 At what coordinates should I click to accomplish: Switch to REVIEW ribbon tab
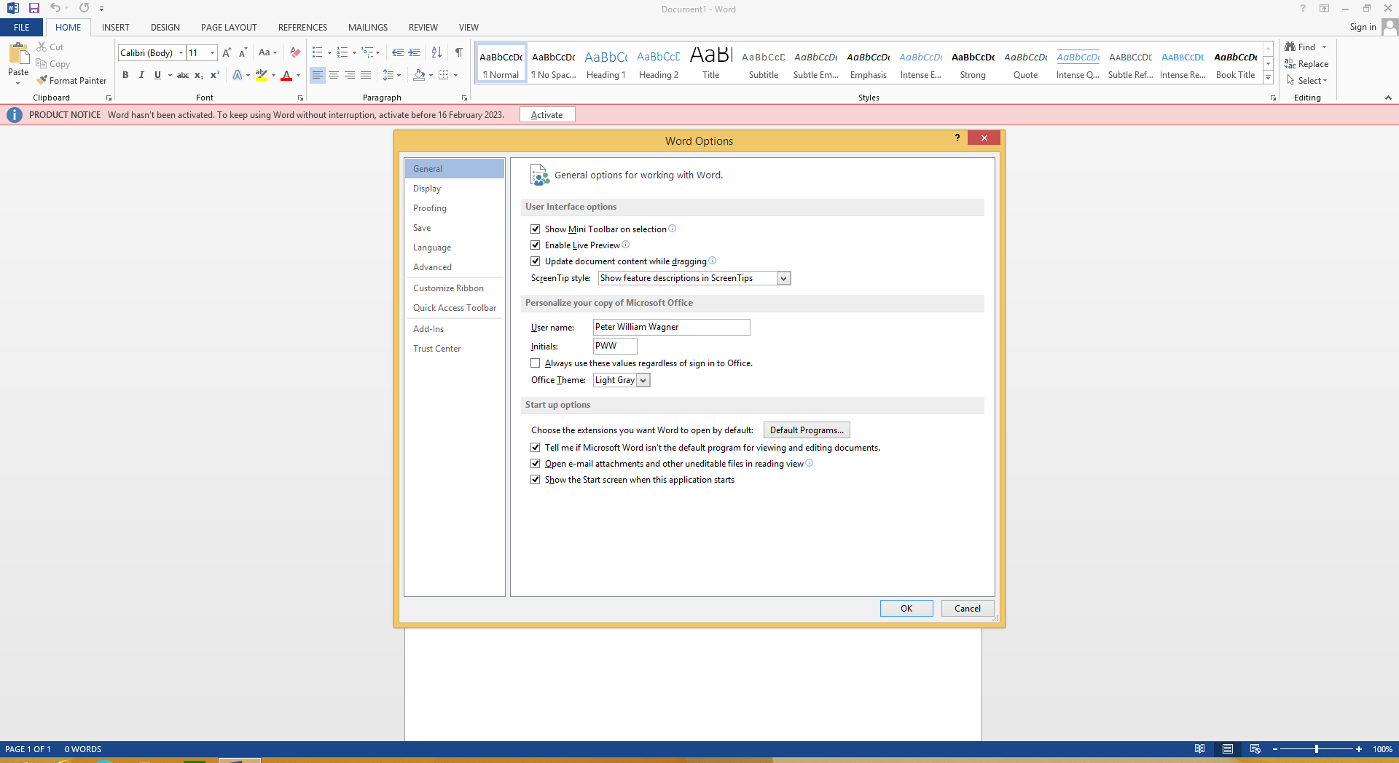423,28
